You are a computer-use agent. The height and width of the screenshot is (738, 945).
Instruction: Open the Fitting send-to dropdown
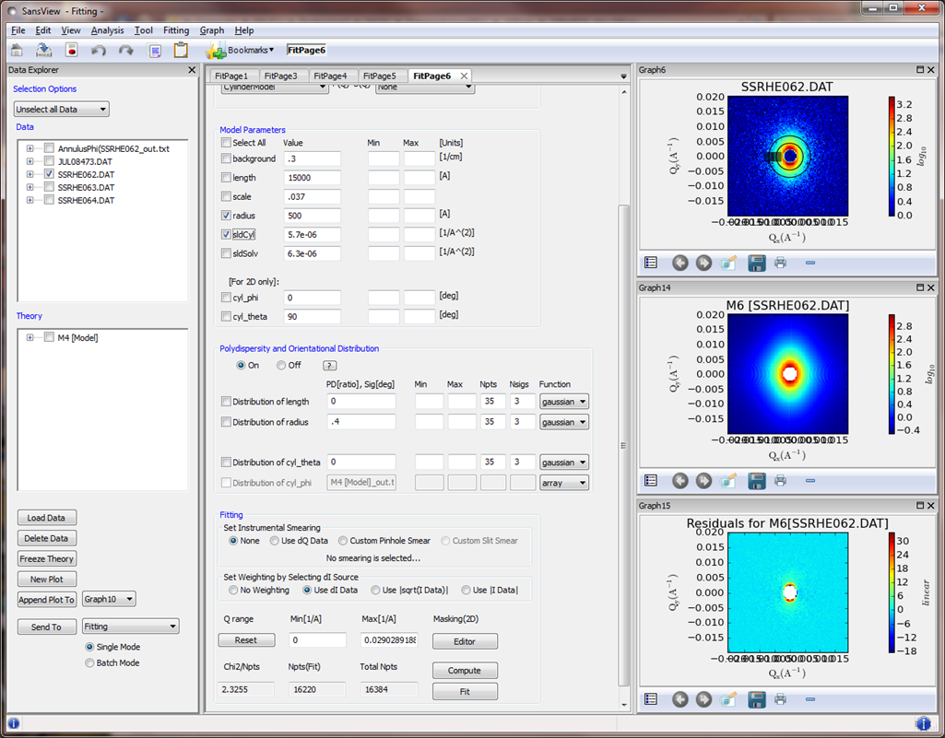click(x=130, y=627)
